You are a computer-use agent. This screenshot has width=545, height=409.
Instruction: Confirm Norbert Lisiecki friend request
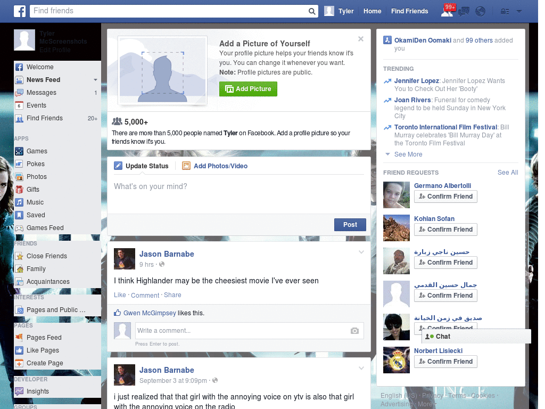pos(445,362)
